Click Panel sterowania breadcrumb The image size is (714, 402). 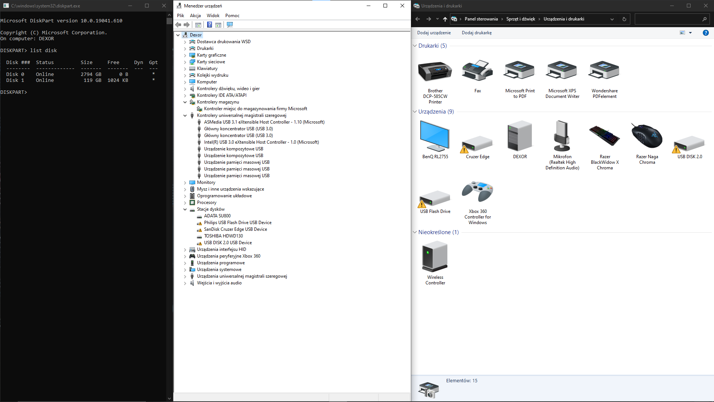click(481, 19)
